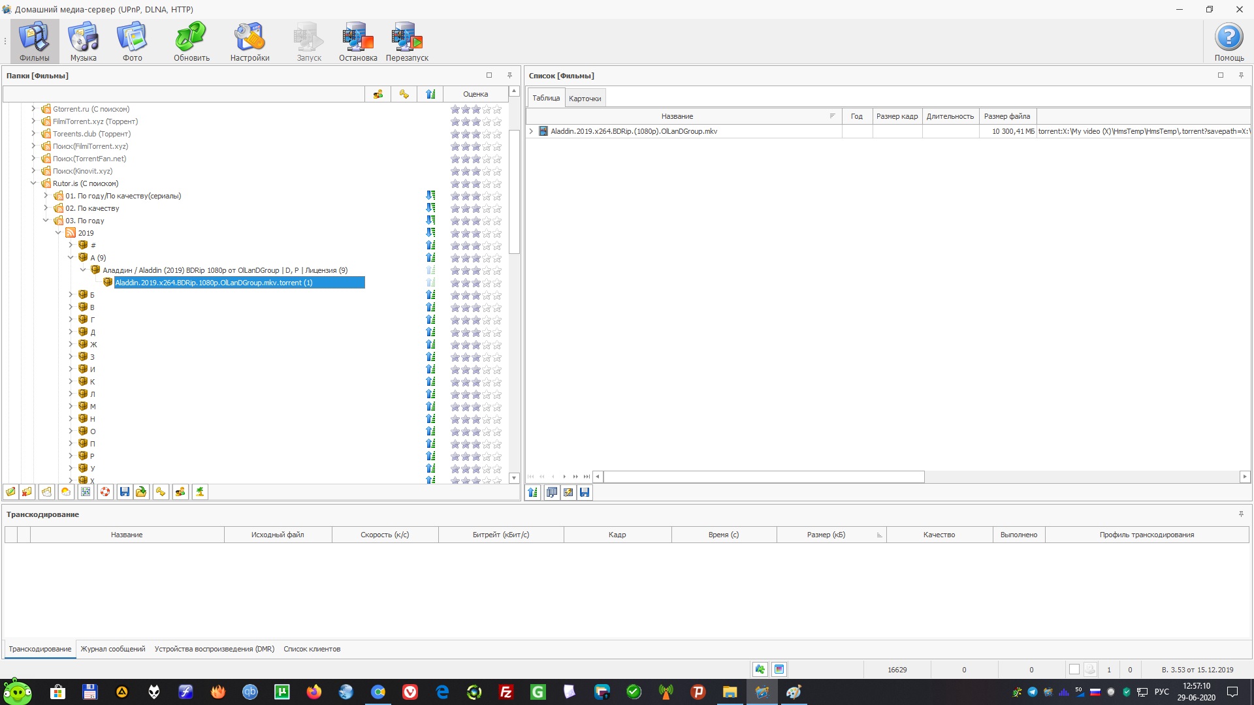Open the Музыка (Music) section
Image resolution: width=1254 pixels, height=705 pixels.
(84, 41)
